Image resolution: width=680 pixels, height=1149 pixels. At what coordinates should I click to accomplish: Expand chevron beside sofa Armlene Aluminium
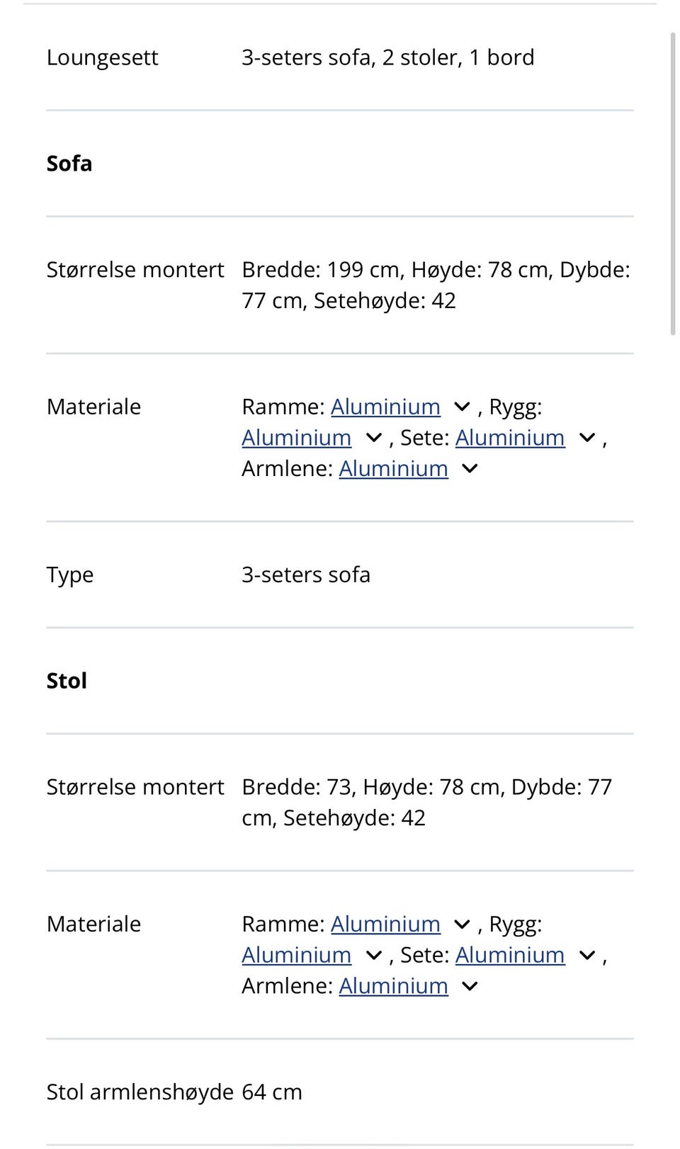470,469
